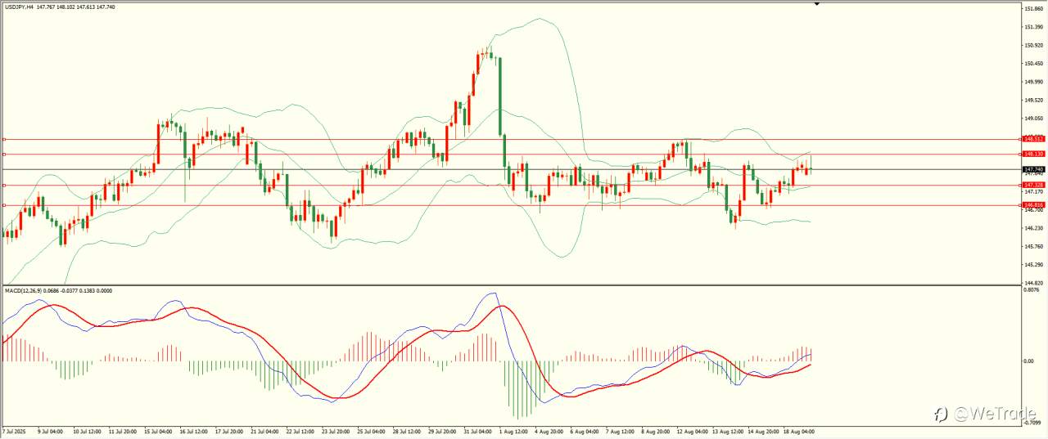Screen dimensions: 1048x439
Task: Click the 149.050 value on price axis
Action: pos(1033,119)
